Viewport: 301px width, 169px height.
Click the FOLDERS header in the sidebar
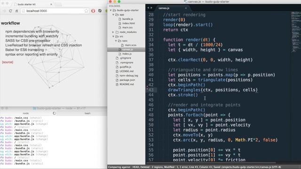coord(114,6)
